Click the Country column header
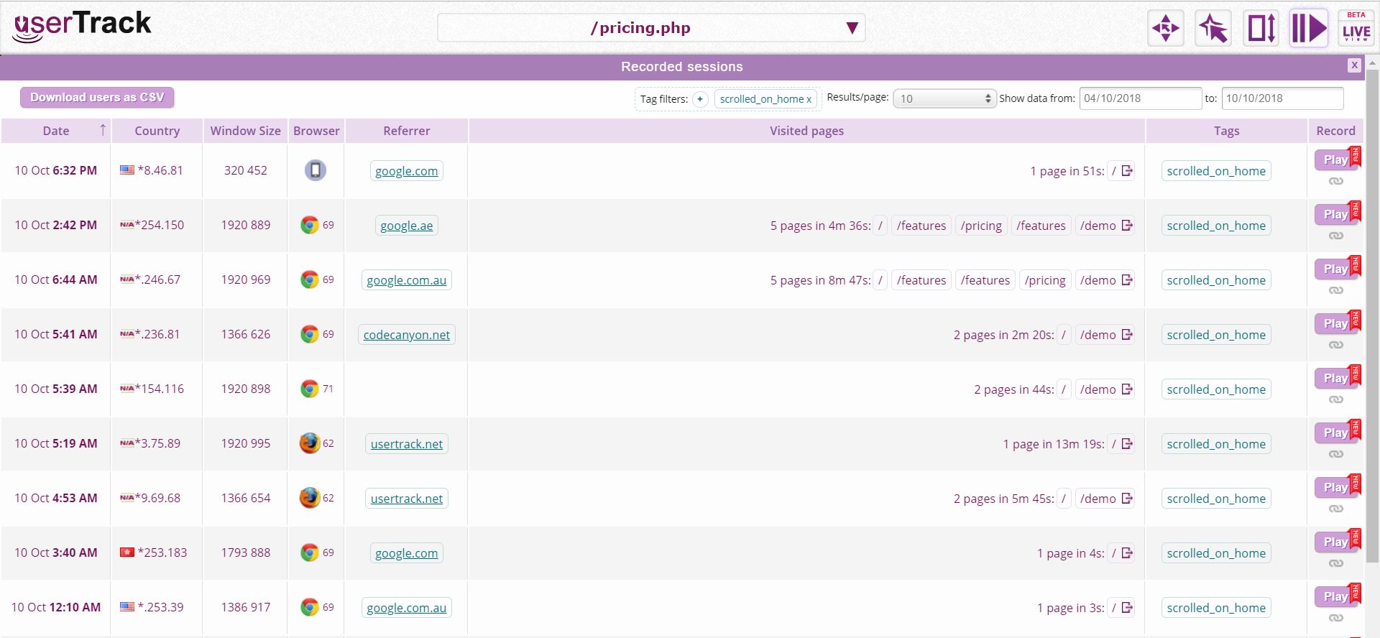1380x638 pixels. pyautogui.click(x=157, y=131)
